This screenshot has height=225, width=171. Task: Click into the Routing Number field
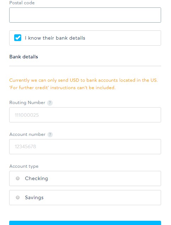pos(85,115)
